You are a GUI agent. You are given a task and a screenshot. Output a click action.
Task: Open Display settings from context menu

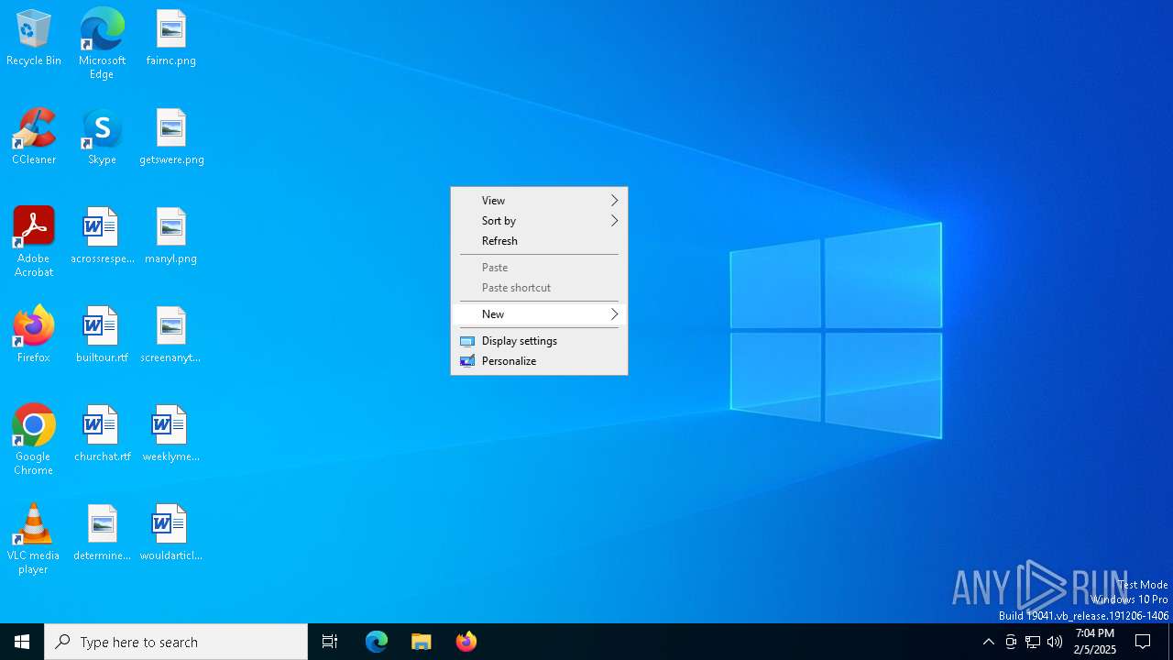tap(539, 341)
